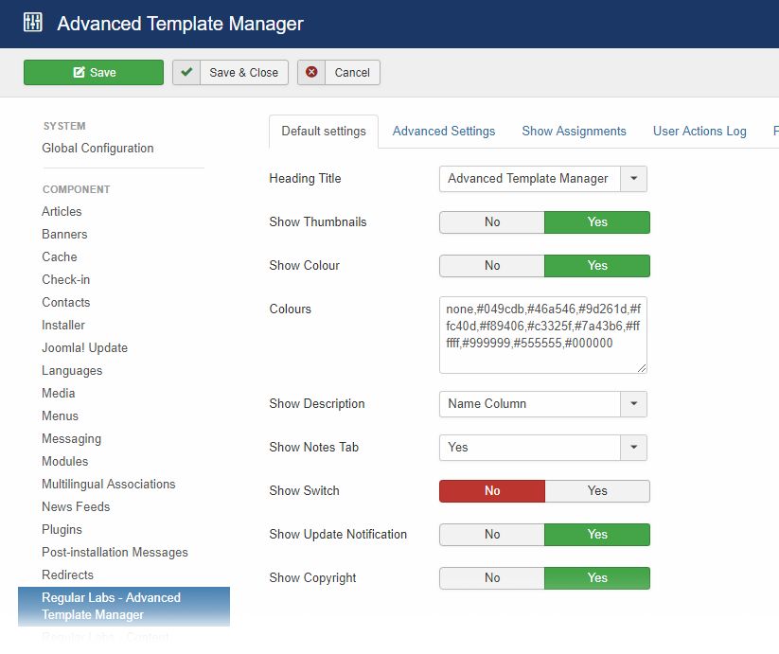The height and width of the screenshot is (654, 779).
Task: Open Post-installation Messages settings
Action: click(x=115, y=552)
